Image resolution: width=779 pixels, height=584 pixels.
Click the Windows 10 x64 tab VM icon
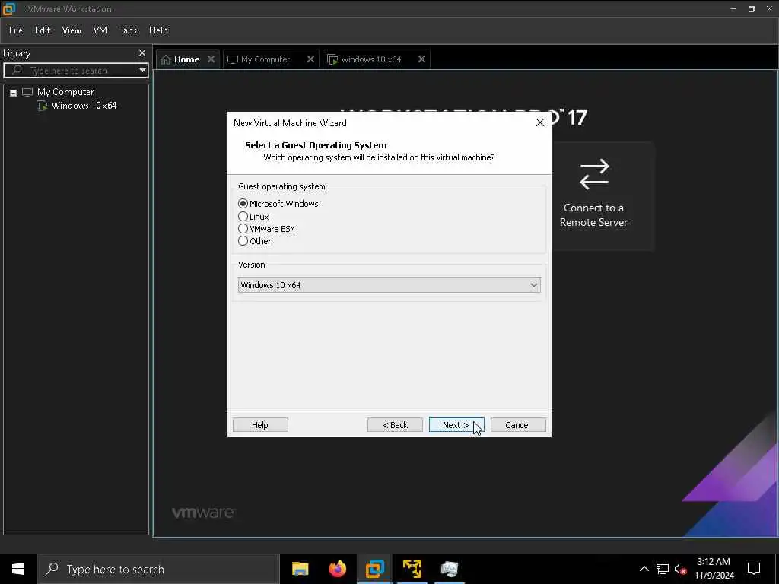[x=333, y=59]
